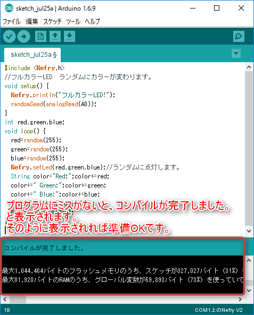254x315 pixels.
Task: Click the Arduino logo in the title bar
Action: [x=9, y=8]
